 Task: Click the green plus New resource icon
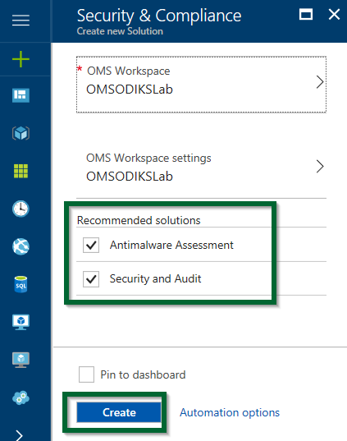click(x=21, y=59)
